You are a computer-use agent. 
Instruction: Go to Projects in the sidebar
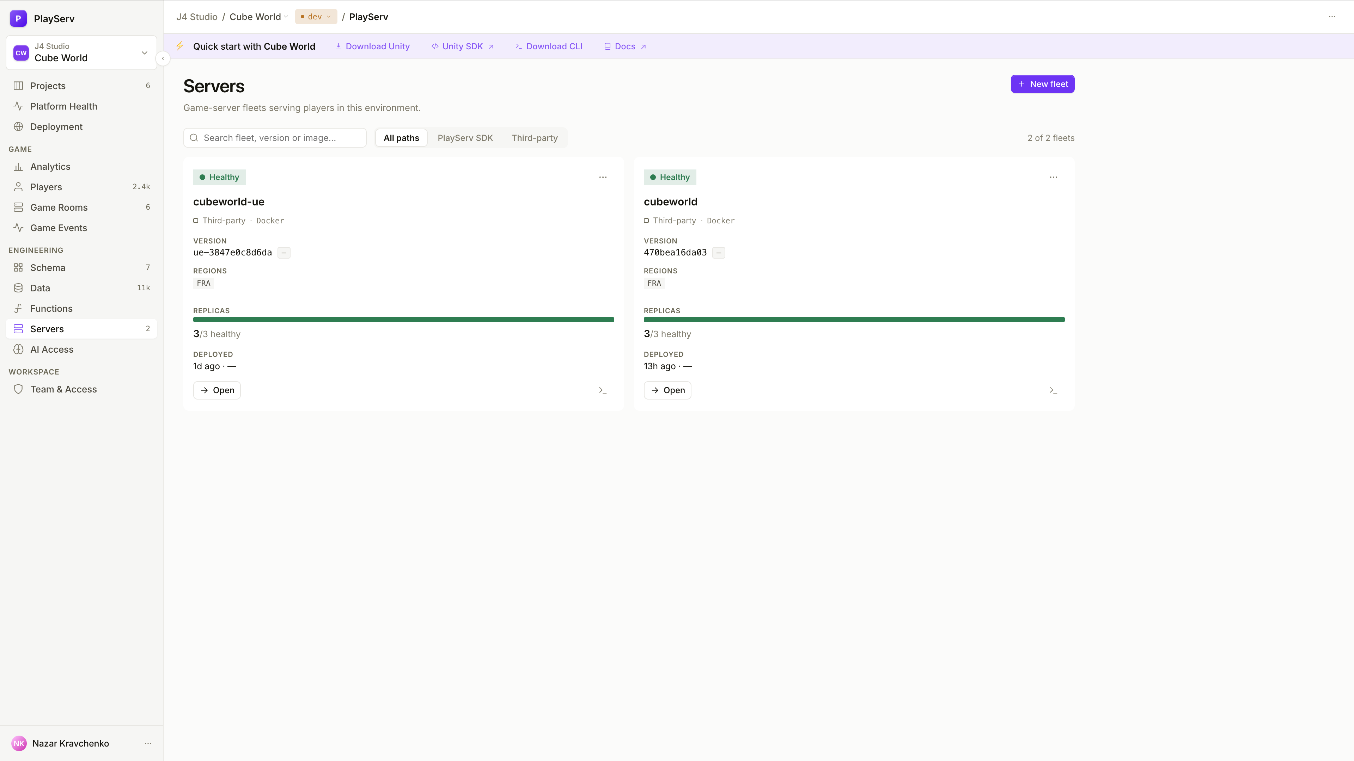coord(81,86)
